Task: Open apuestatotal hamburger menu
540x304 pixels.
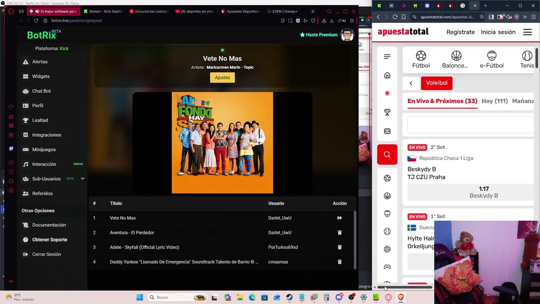Action: click(527, 32)
